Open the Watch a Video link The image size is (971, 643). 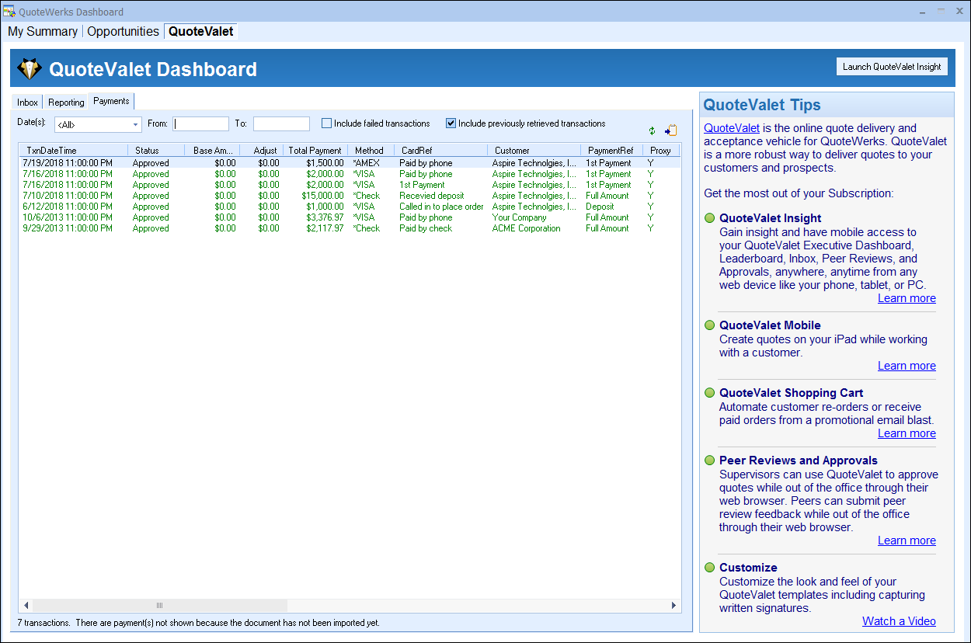point(899,621)
